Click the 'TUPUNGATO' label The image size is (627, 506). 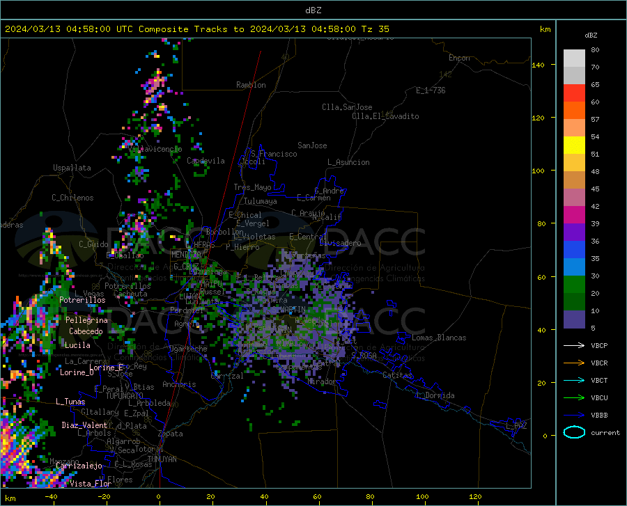click(x=125, y=396)
